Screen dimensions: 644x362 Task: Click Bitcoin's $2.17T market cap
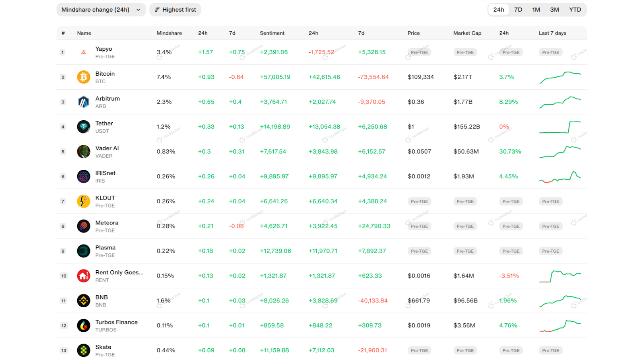click(462, 77)
